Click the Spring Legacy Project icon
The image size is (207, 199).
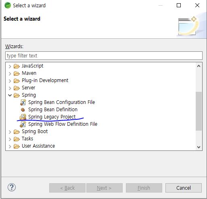pos(23,117)
